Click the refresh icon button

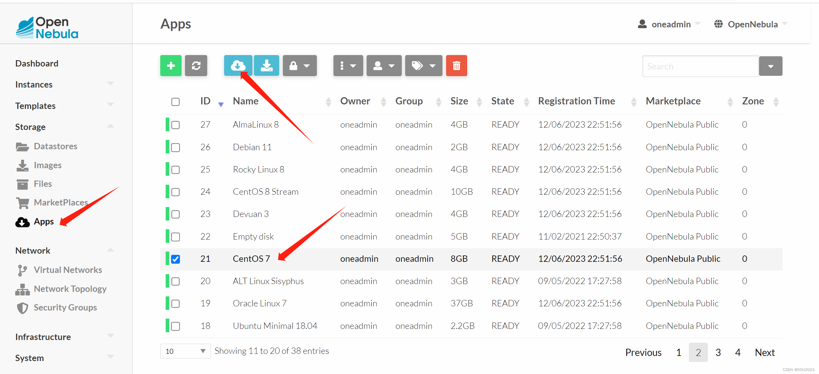tap(196, 66)
